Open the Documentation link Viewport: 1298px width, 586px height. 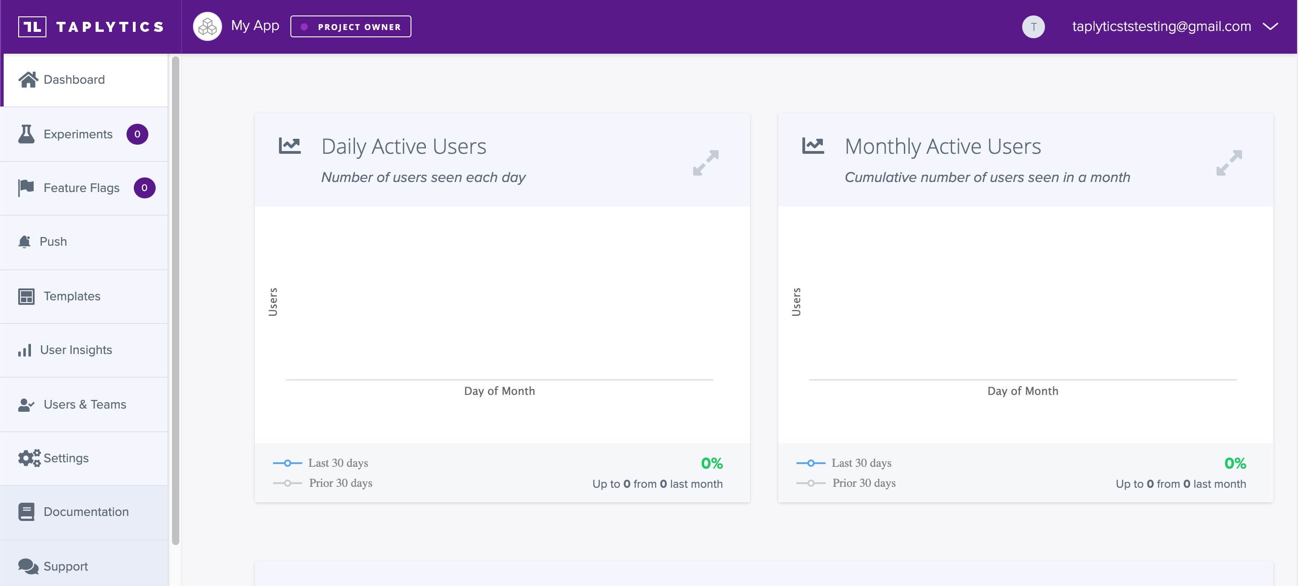tap(86, 511)
